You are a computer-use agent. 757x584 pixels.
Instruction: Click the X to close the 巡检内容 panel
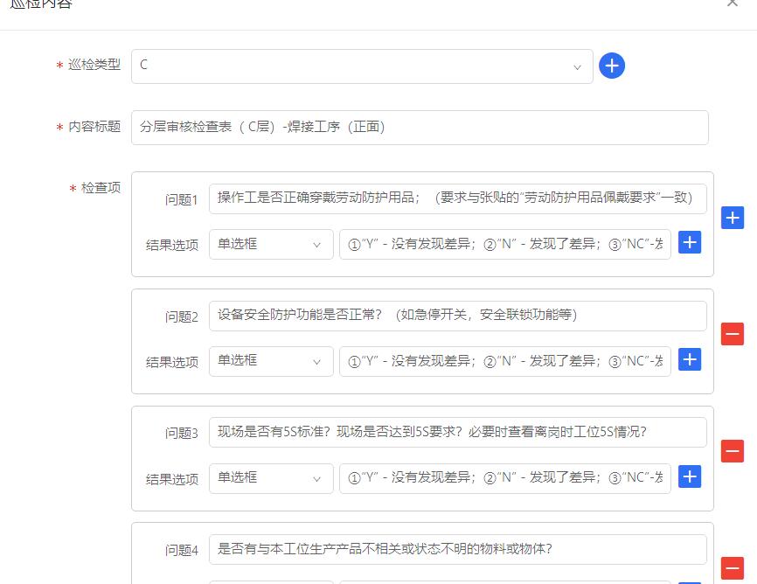[x=733, y=4]
